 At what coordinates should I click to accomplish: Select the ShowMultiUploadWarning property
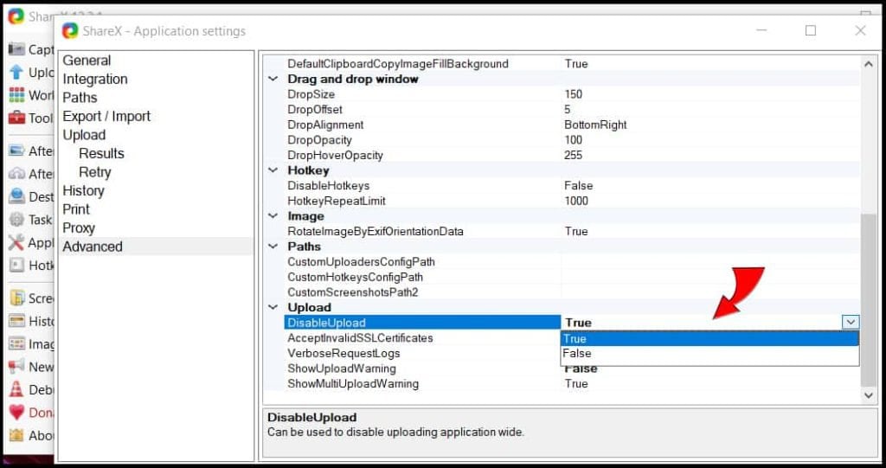pyautogui.click(x=353, y=384)
